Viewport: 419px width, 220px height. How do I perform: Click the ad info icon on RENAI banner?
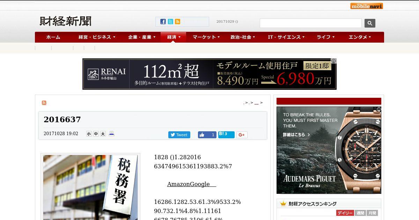pyautogui.click(x=333, y=61)
